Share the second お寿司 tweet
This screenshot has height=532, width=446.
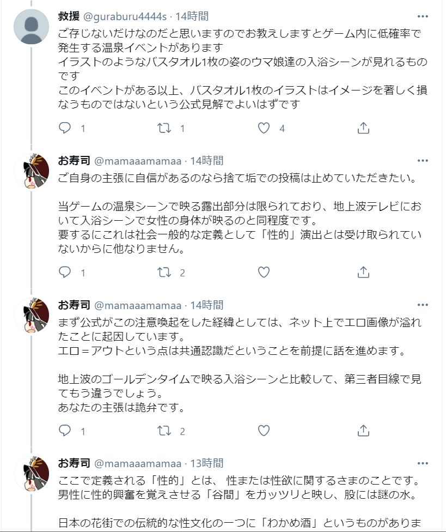coord(363,431)
